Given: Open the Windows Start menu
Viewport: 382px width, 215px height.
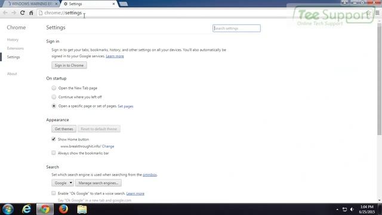Looking at the screenshot, I should point(8,210).
